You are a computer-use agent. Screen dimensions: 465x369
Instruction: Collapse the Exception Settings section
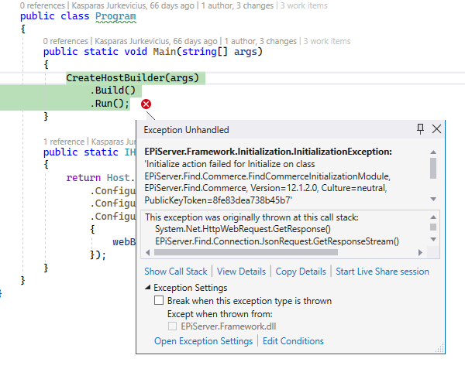[149, 288]
